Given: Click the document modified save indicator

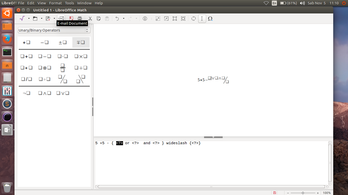Looking at the screenshot, I should (274, 193).
